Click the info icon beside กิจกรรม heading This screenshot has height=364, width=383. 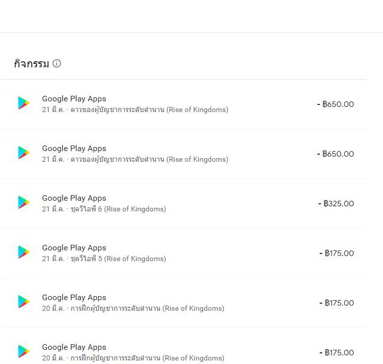click(x=57, y=63)
